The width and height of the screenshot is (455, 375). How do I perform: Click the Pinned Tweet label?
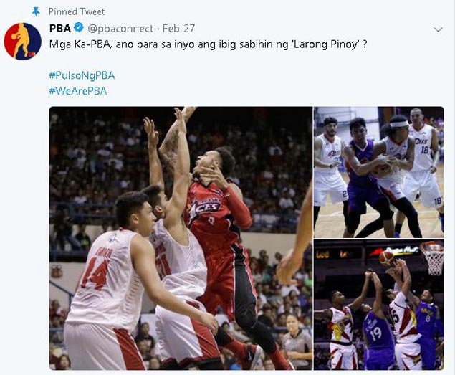pyautogui.click(x=77, y=11)
